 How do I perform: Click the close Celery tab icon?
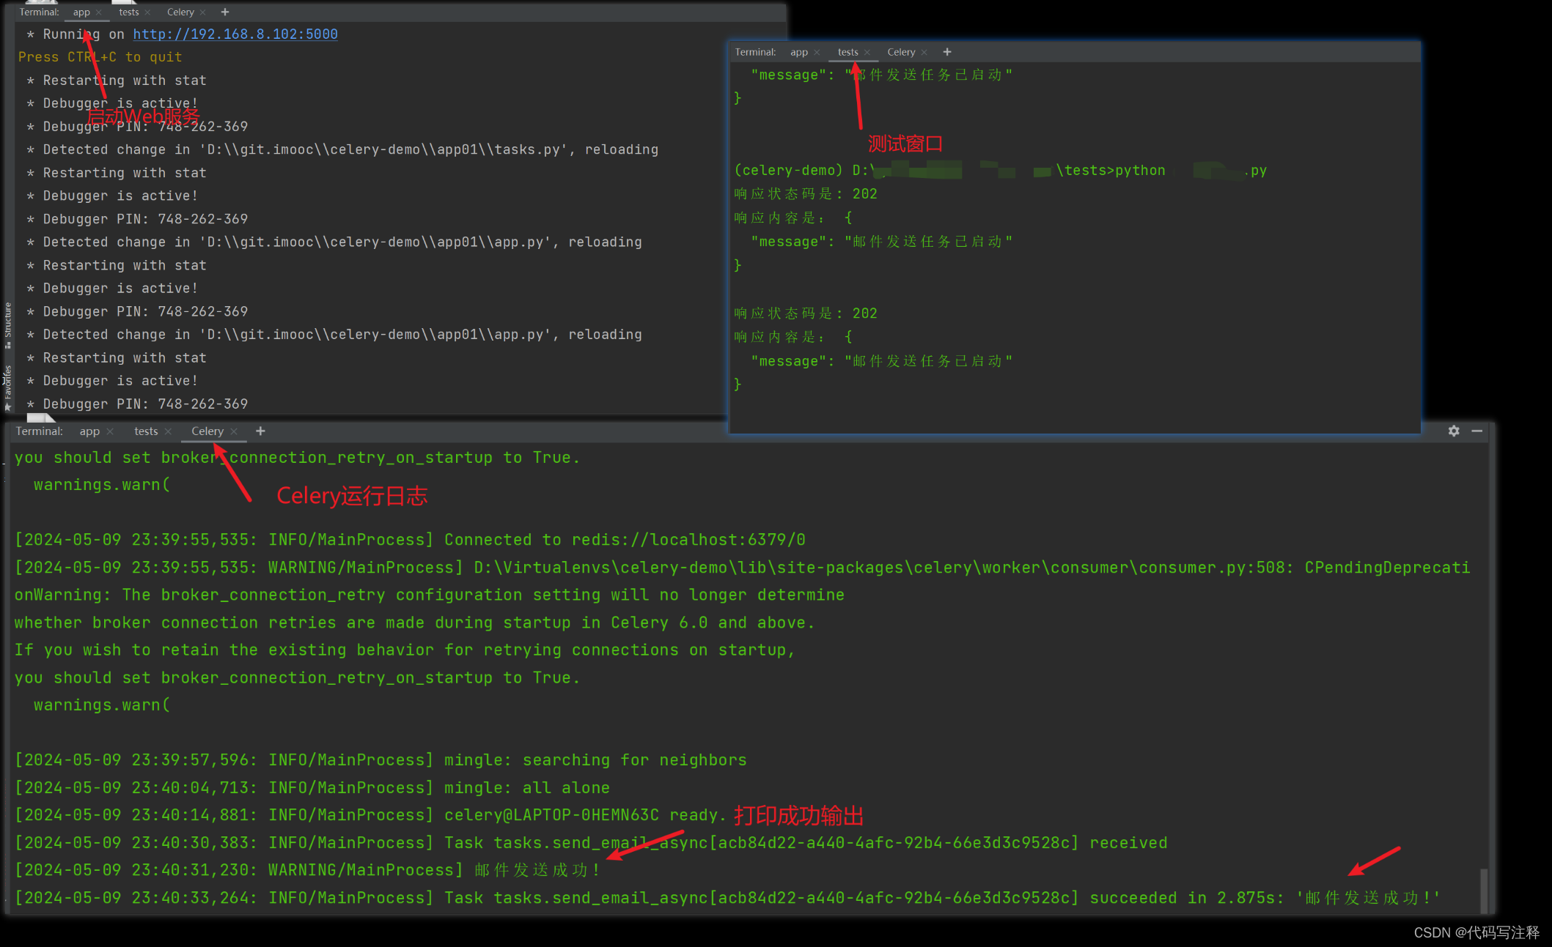pos(238,432)
